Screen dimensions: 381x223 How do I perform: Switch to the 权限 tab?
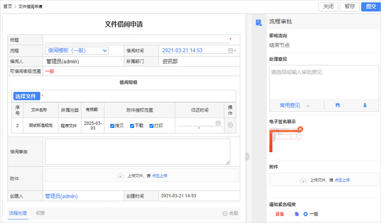pyautogui.click(x=40, y=213)
